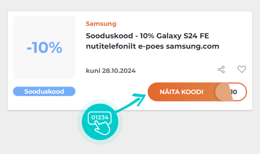
Task: Click the 01234 code box inside teal icon
Action: (100, 118)
